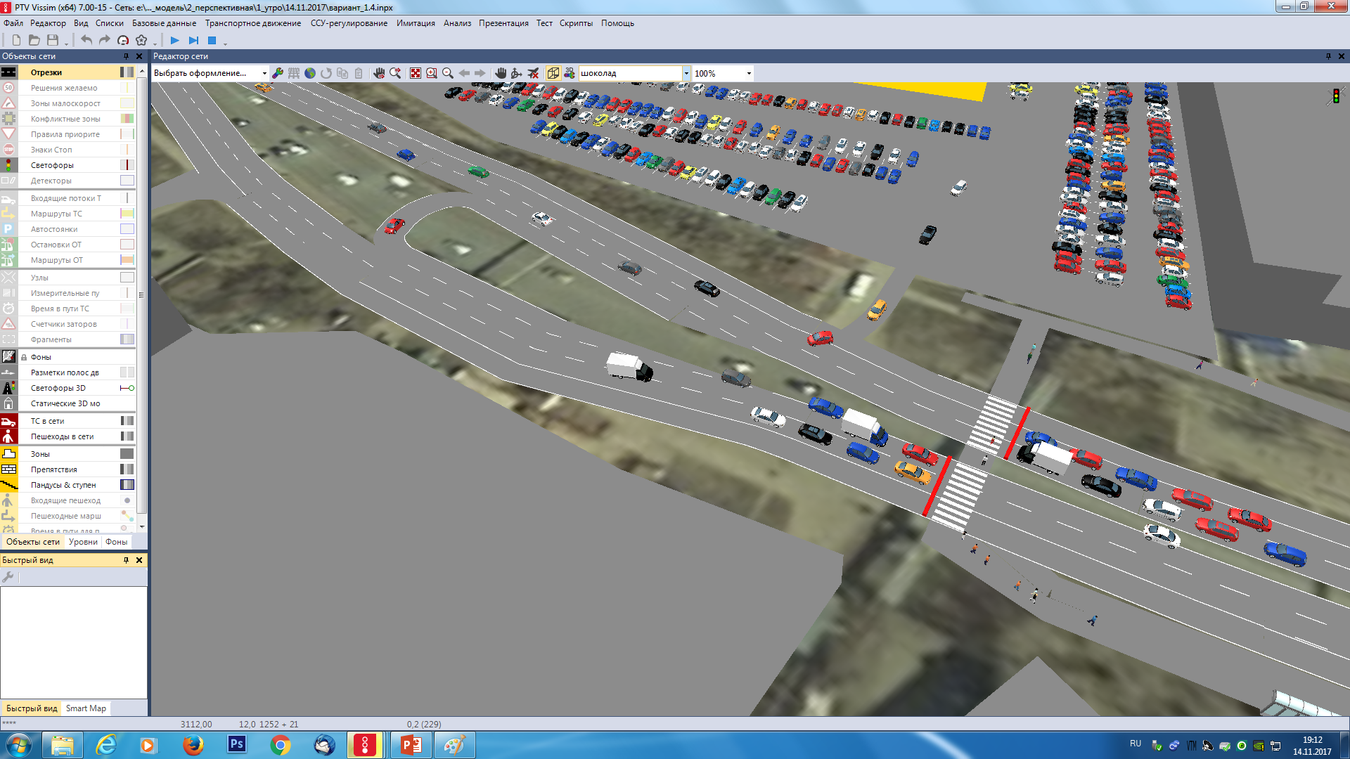Screen dimensions: 1350x759
Task: Click the Зоны color swatch
Action: pyautogui.click(x=127, y=454)
